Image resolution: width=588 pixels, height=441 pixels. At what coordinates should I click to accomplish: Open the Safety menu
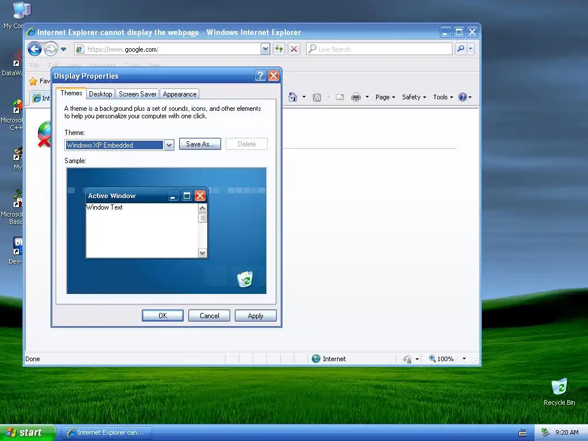point(414,97)
